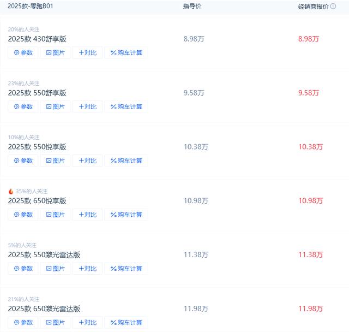View 图片 for 2025款 650激光雷达版
349x332 pixels.
tap(55, 322)
